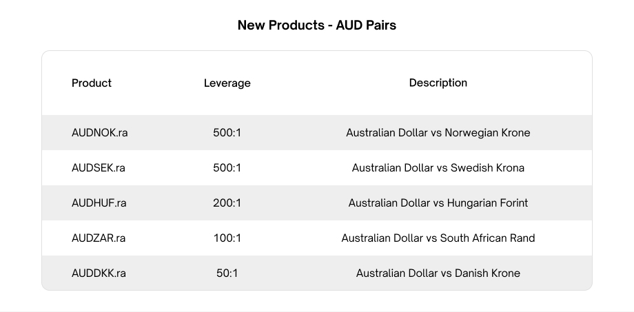This screenshot has height=312, width=634.
Task: Click the AUDHUF.ra product cell
Action: [x=99, y=203]
